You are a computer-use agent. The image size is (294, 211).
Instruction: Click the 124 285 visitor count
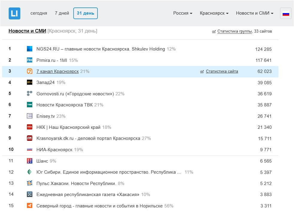(263, 49)
